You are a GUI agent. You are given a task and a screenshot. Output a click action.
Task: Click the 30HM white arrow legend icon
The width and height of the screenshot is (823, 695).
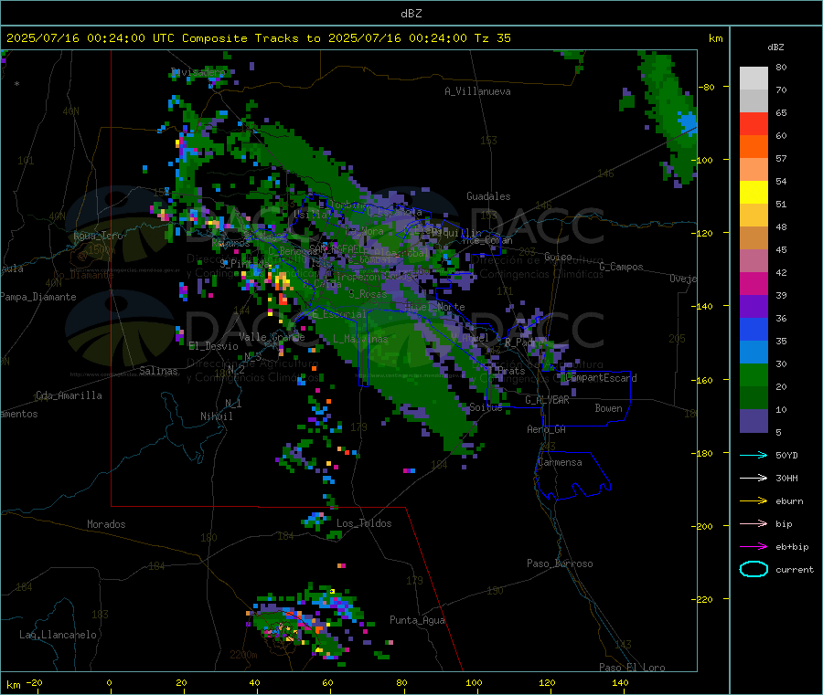[754, 478]
